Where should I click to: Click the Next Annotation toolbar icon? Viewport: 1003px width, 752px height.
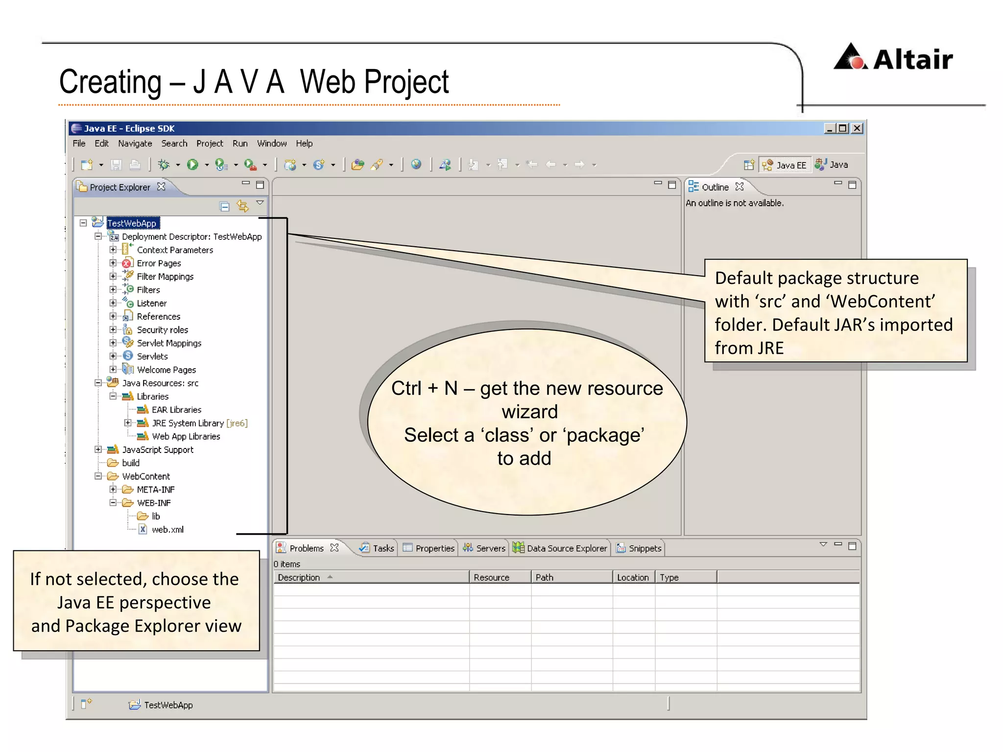474,165
